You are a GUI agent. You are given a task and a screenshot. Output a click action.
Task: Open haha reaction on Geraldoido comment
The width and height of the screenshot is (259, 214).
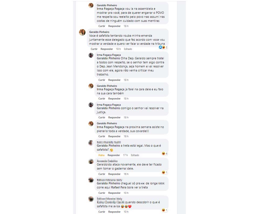[x=165, y=172]
